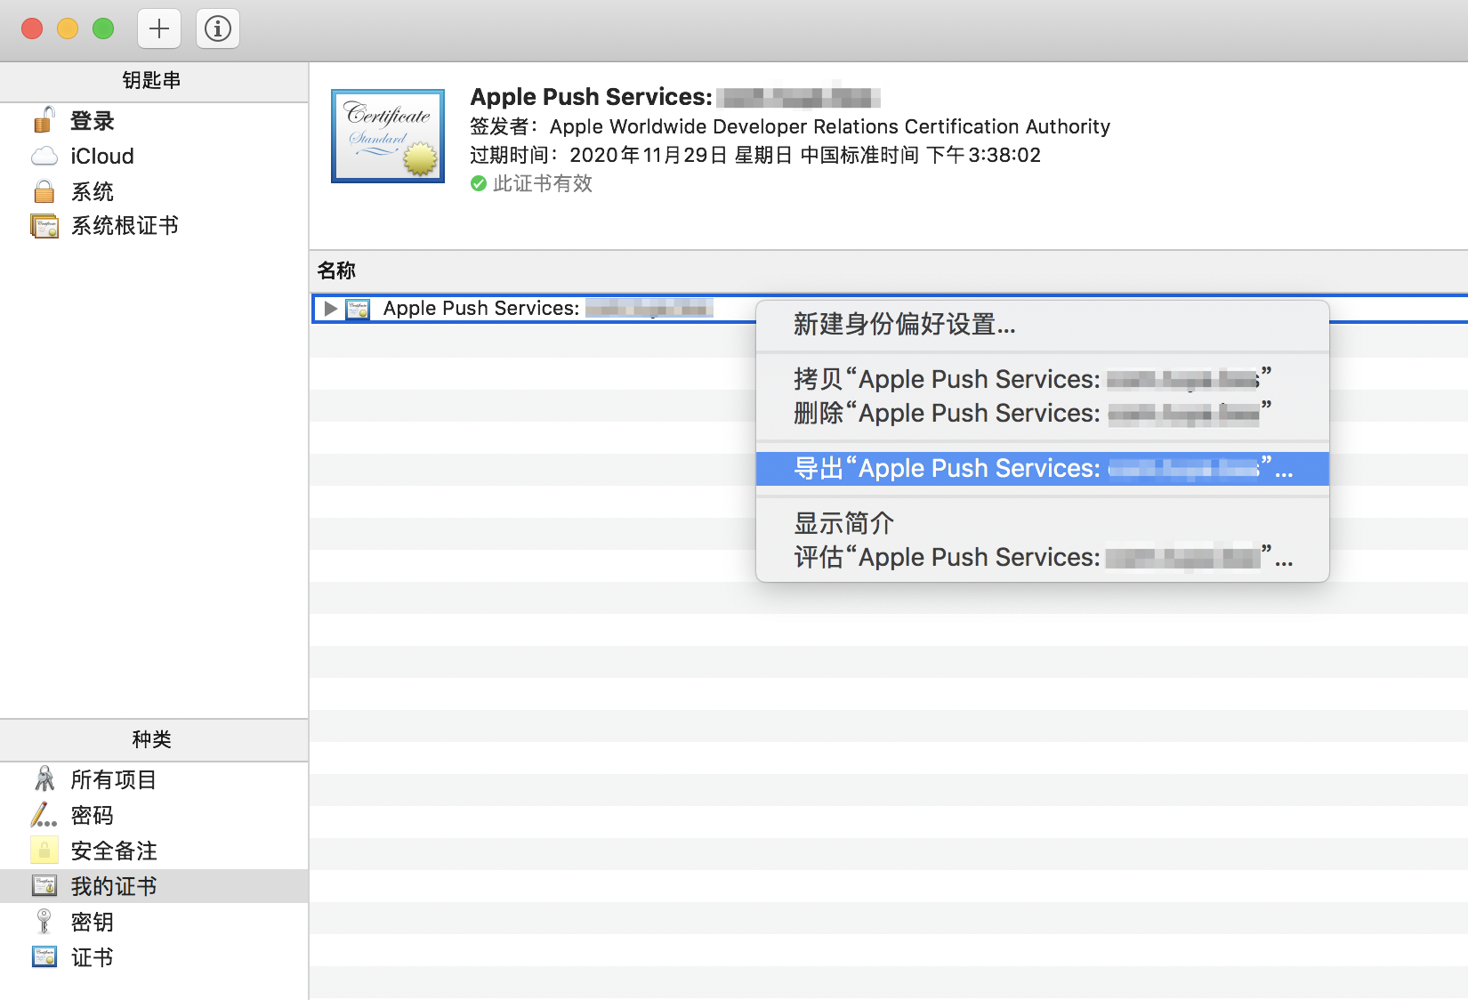
Task: Choose 导出 Apple Push Services menu item
Action: 1042,469
